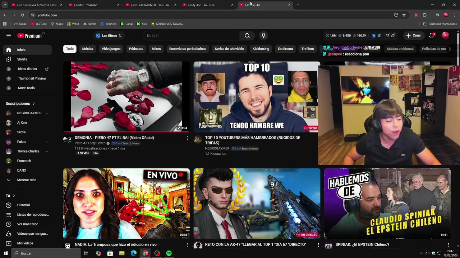Click the YouTube Premium logo
This screenshot has height=258, width=460.
pyautogui.click(x=30, y=35)
